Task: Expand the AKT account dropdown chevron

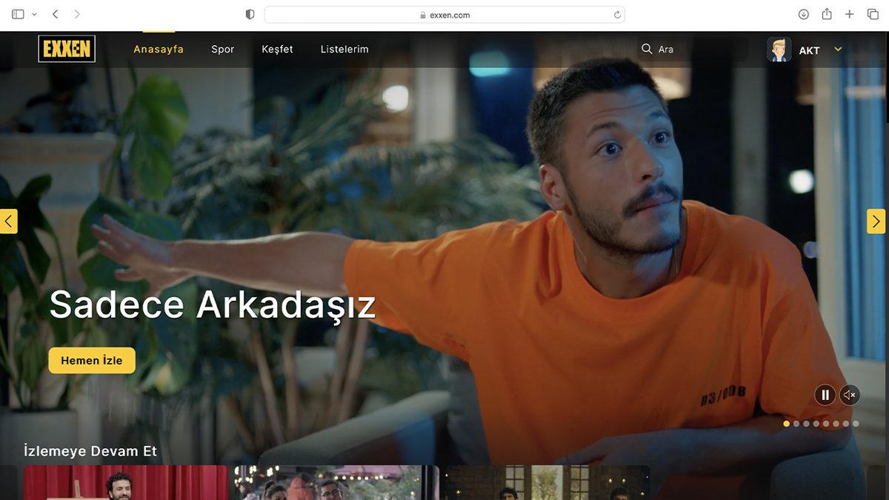Action: (x=836, y=50)
